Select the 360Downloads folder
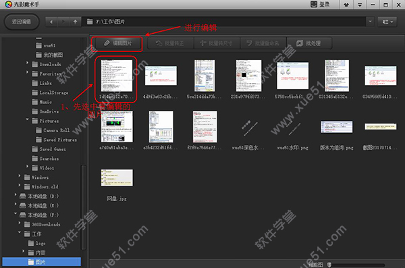This screenshot has height=268, width=405. [x=43, y=224]
